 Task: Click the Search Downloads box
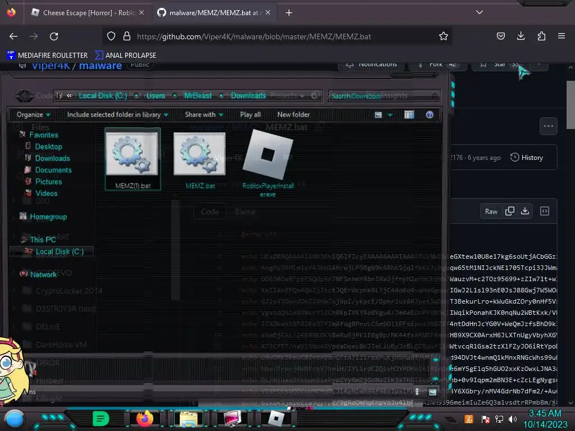[384, 96]
